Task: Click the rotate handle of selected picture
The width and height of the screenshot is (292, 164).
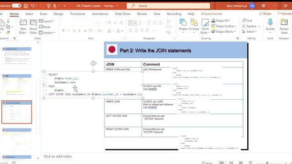Action: pos(93,63)
